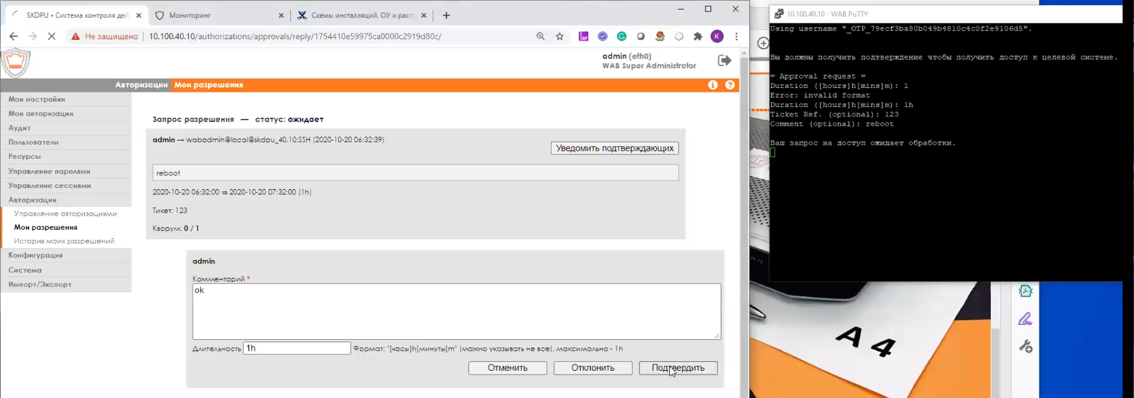Collapse the Авторизации sidebar section

66,200
